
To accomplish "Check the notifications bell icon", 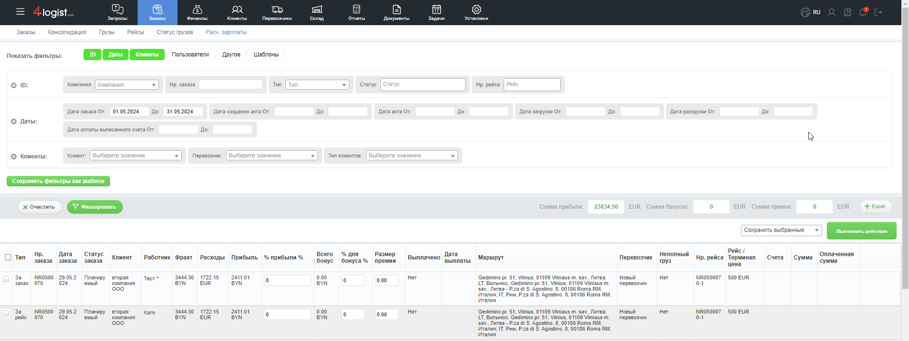I will 863,12.
